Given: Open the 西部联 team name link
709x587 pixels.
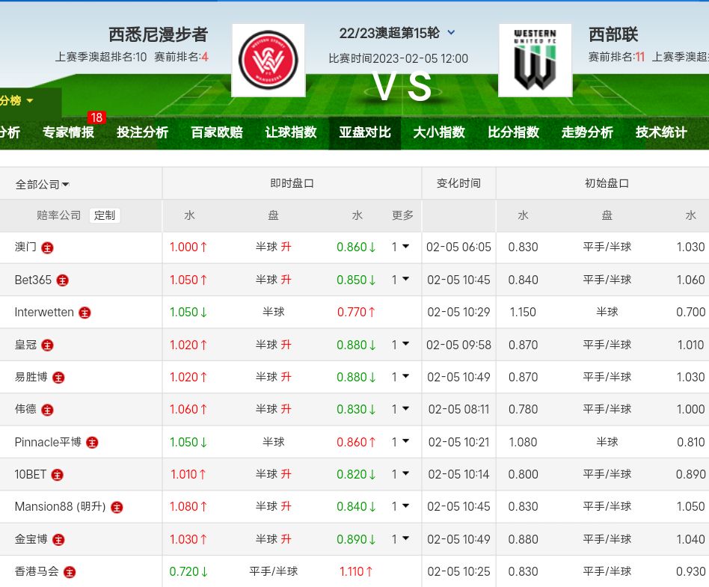Looking at the screenshot, I should point(613,34).
